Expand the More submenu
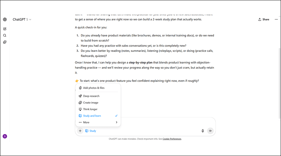The image size is (281, 156). tap(98, 122)
